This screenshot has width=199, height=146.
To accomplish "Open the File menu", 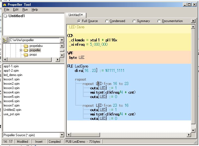I will click(x=7, y=10).
